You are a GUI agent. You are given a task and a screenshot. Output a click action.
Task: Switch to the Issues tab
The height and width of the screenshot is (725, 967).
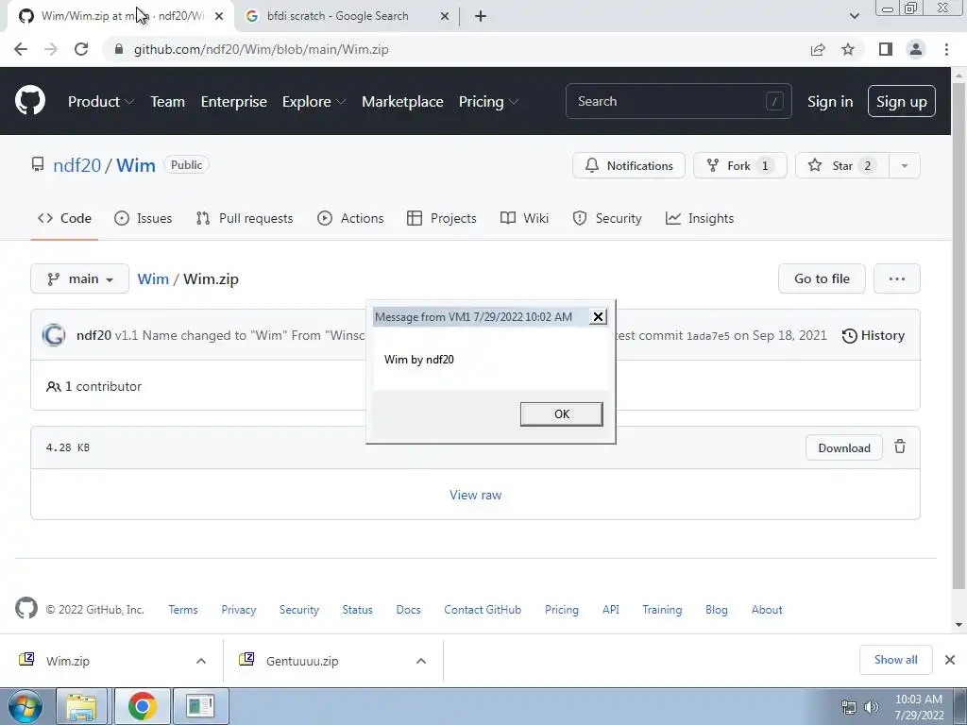[x=144, y=218]
